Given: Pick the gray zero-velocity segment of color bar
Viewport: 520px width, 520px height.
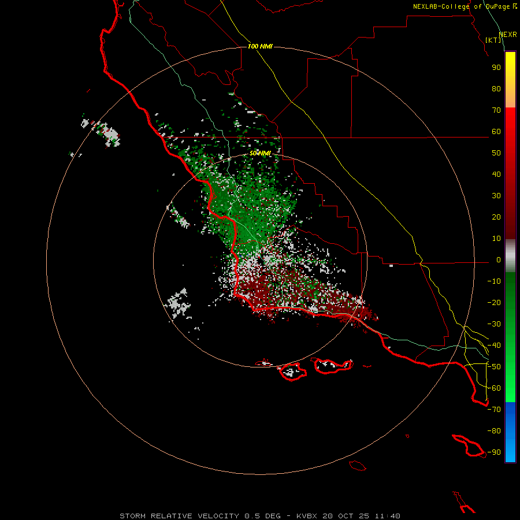Looking at the screenshot, I should 510,256.
